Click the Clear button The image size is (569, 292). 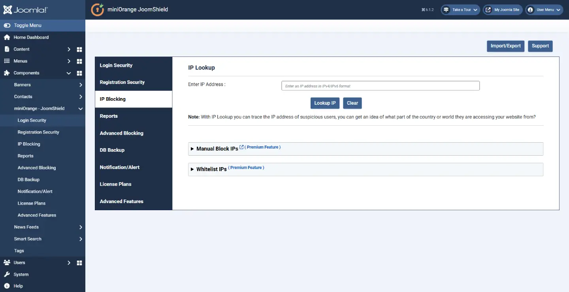point(352,103)
